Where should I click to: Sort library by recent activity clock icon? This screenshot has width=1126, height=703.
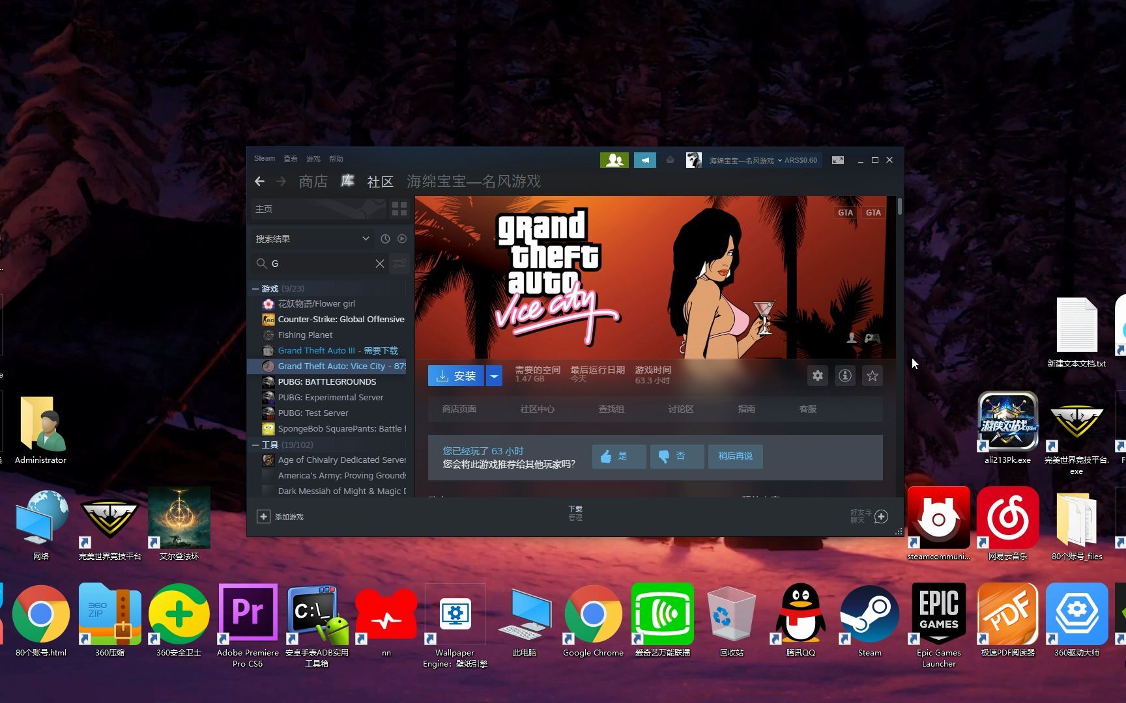click(x=385, y=239)
